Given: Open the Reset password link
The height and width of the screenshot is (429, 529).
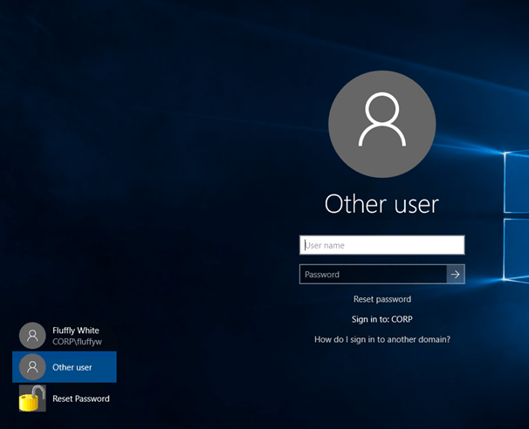Looking at the screenshot, I should coord(382,299).
